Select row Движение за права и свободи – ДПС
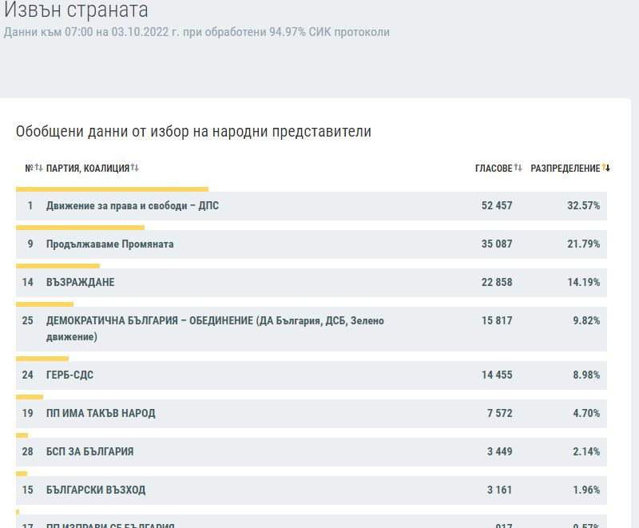The height and width of the screenshot is (528, 639). tap(312, 206)
